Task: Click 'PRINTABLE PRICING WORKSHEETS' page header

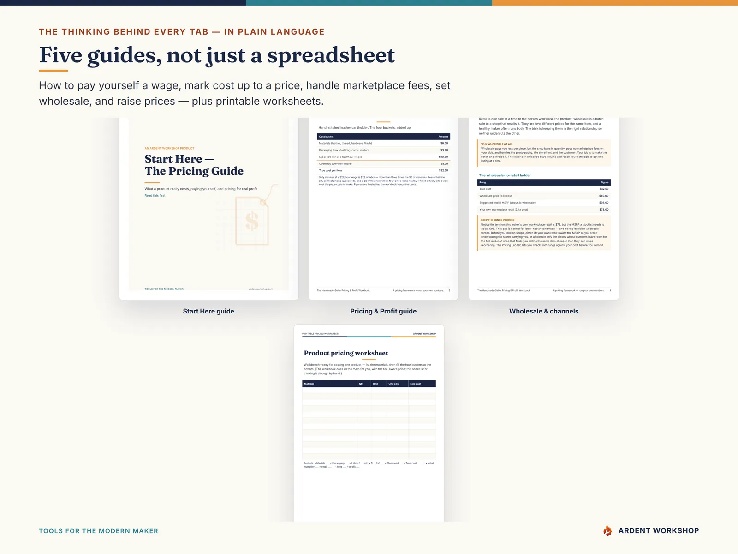Action: point(321,334)
